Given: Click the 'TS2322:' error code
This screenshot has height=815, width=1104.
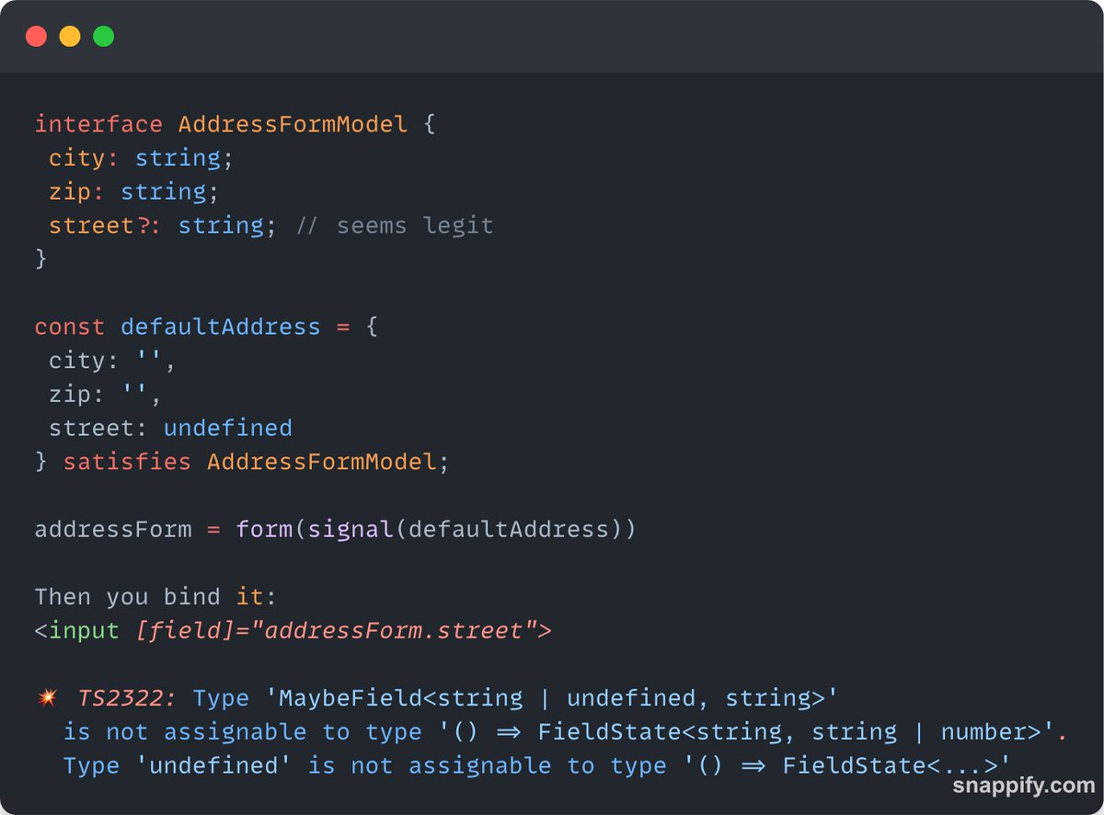Looking at the screenshot, I should pyautogui.click(x=127, y=699).
